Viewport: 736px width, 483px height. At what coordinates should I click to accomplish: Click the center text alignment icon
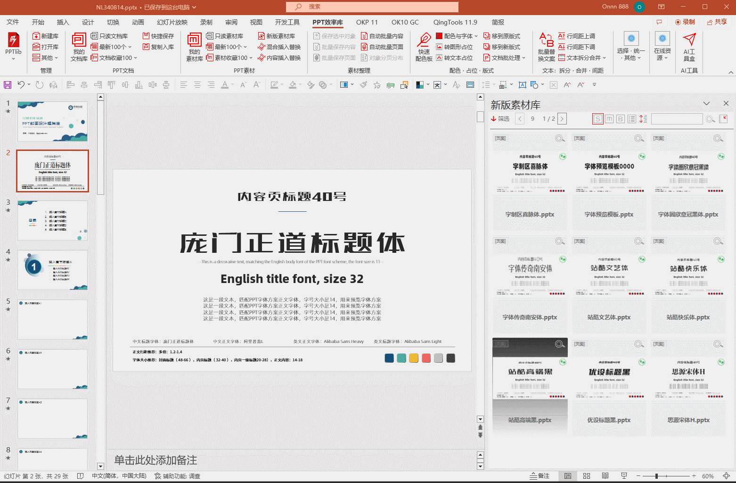197,85
